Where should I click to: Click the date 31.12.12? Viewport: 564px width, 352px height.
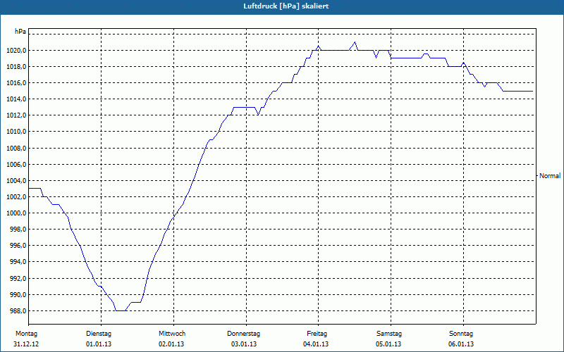pos(26,344)
